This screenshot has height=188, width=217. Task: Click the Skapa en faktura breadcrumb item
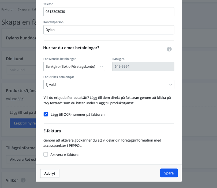click(x=27, y=9)
